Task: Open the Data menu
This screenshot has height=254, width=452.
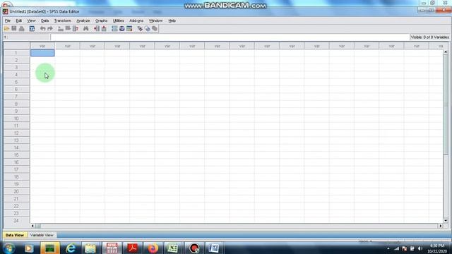Action: coord(45,20)
